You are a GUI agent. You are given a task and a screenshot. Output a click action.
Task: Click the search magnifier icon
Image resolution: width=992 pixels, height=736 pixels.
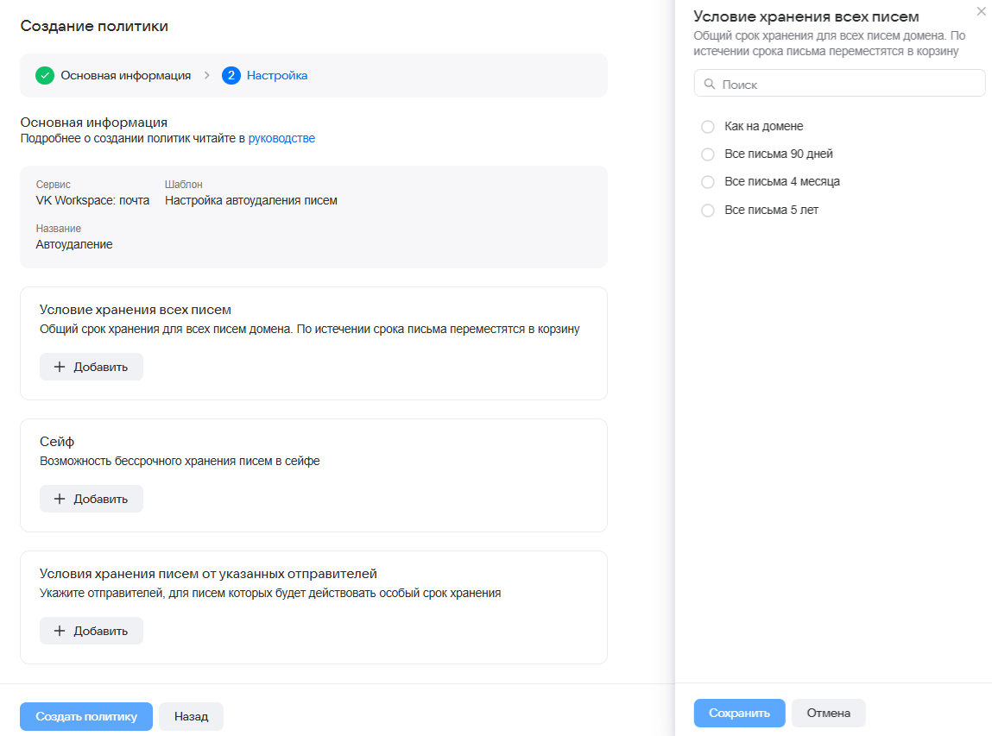pyautogui.click(x=710, y=85)
